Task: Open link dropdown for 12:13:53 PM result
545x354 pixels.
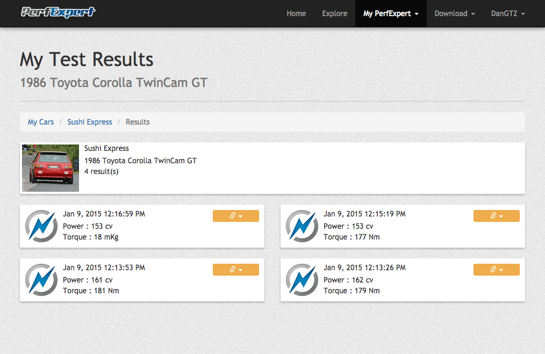Action: click(235, 270)
